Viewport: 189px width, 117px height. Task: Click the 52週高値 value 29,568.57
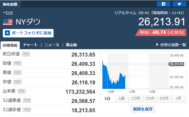pyautogui.click(x=83, y=101)
